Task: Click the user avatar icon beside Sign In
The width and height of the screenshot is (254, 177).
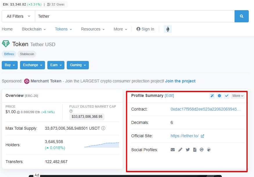Action: pos(138,29)
